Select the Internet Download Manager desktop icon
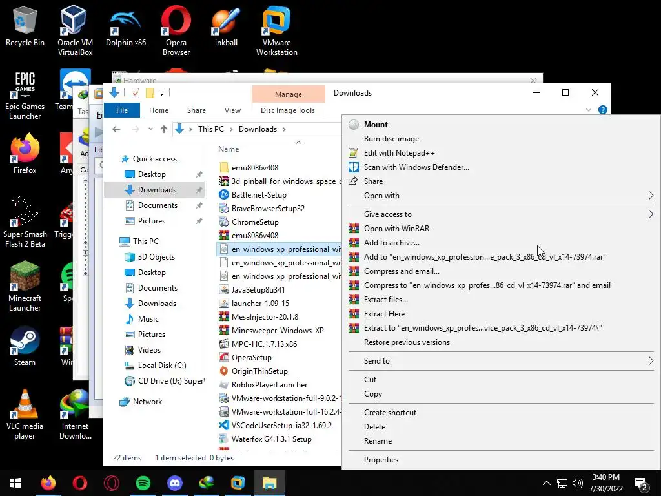The height and width of the screenshot is (496, 661). (x=75, y=415)
